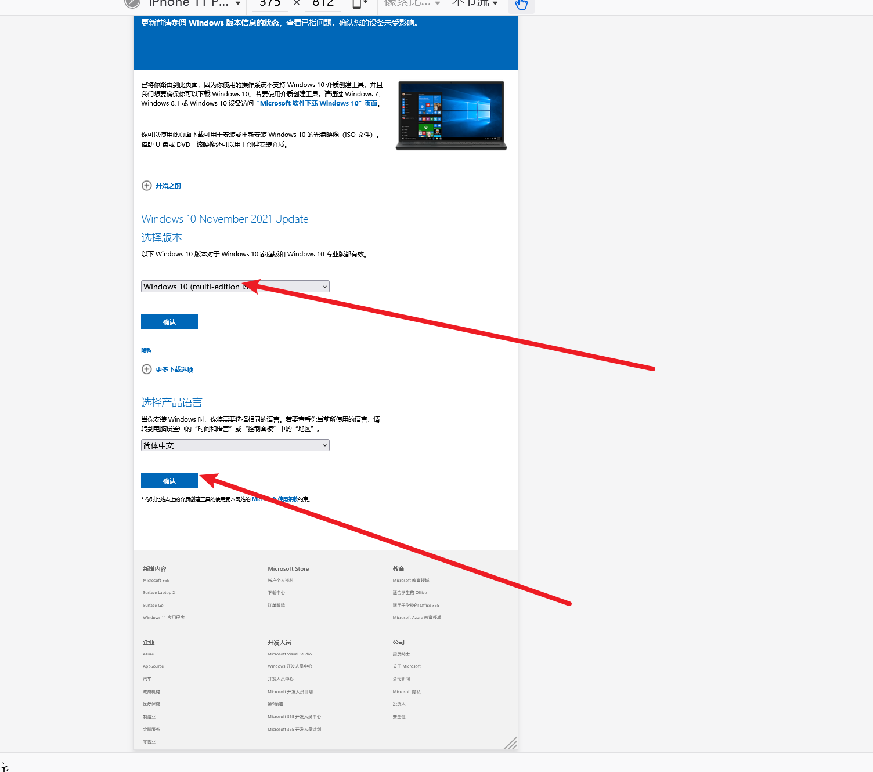The width and height of the screenshot is (873, 772).
Task: Open the Surface Laptop 2 footer link
Action: (x=158, y=593)
